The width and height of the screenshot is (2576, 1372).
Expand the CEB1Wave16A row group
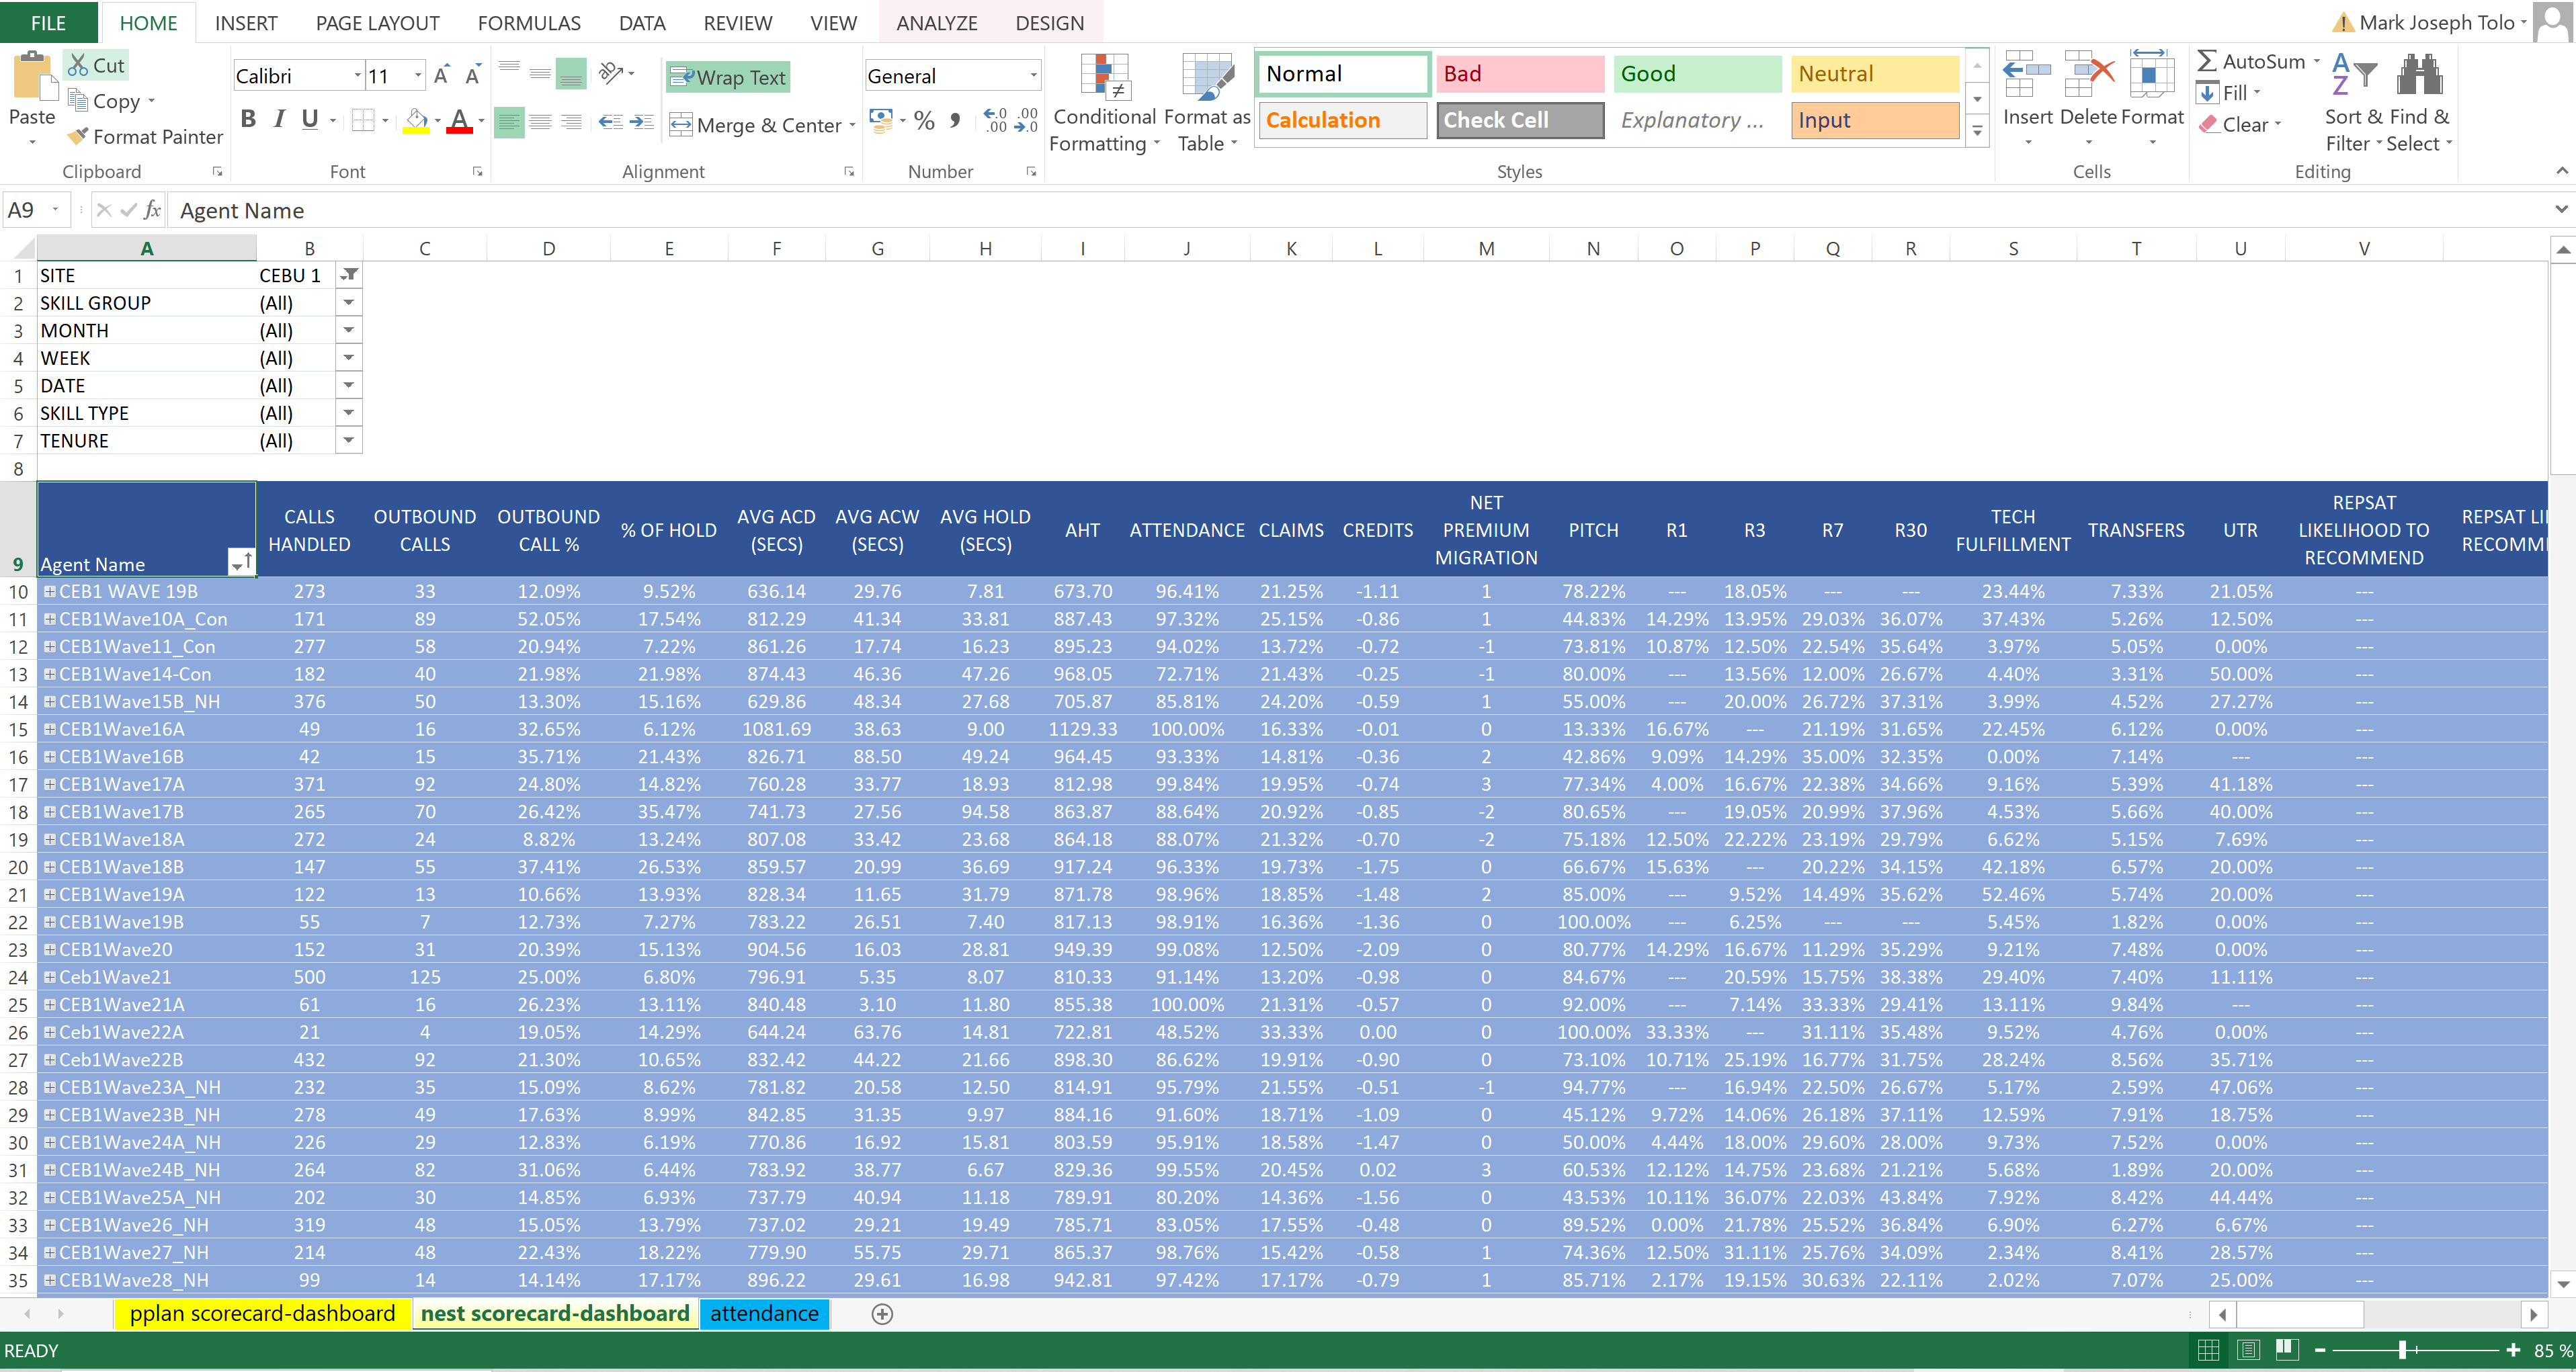click(x=49, y=729)
